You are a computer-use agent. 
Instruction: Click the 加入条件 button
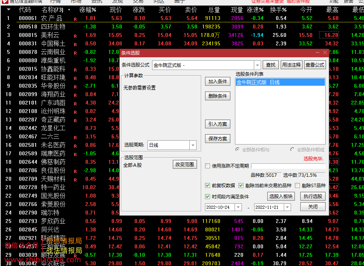[x=218, y=81]
